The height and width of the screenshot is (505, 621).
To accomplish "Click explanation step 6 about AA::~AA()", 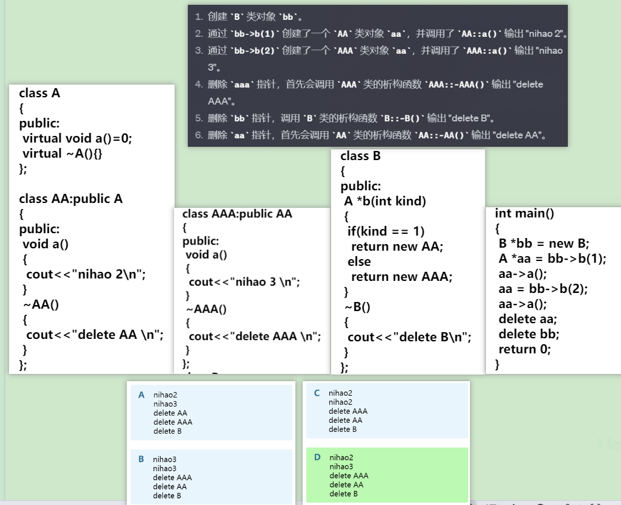I will (x=371, y=135).
